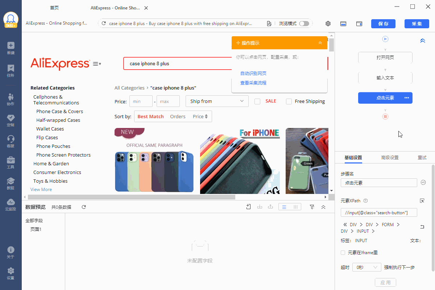Viewport: 435px width, 290px height.
Task: Check the 元素在Iframe里 checkbox
Action: tap(343, 253)
